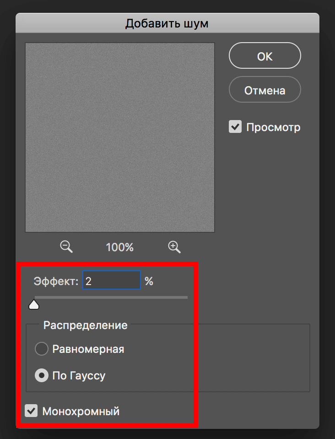This screenshot has height=439, width=335.
Task: Select the По Гауссу distribution option
Action: click(41, 375)
